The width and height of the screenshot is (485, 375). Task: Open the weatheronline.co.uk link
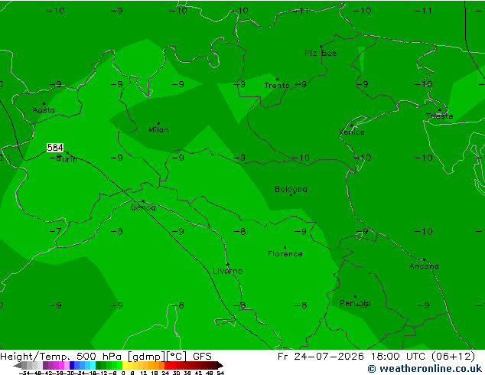pyautogui.click(x=425, y=369)
